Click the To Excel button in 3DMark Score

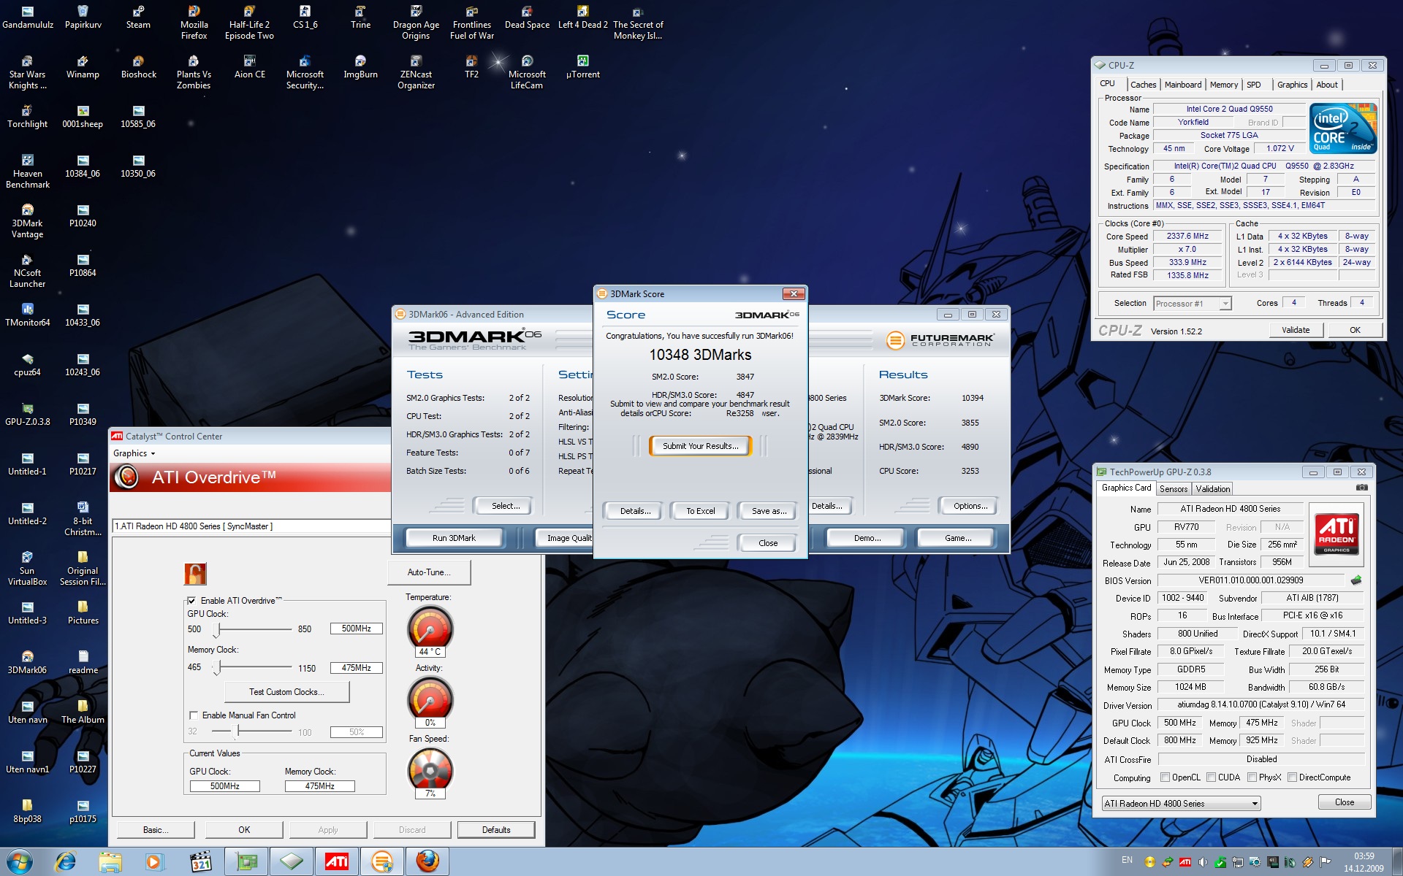(700, 511)
